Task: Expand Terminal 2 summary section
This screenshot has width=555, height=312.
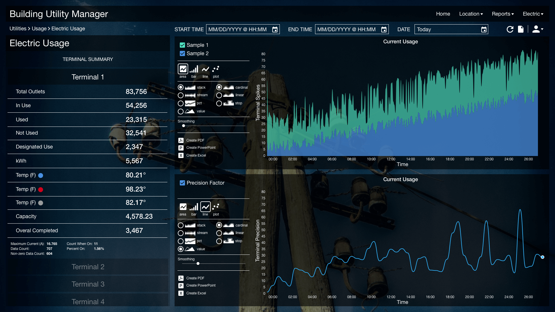Action: pyautogui.click(x=88, y=267)
